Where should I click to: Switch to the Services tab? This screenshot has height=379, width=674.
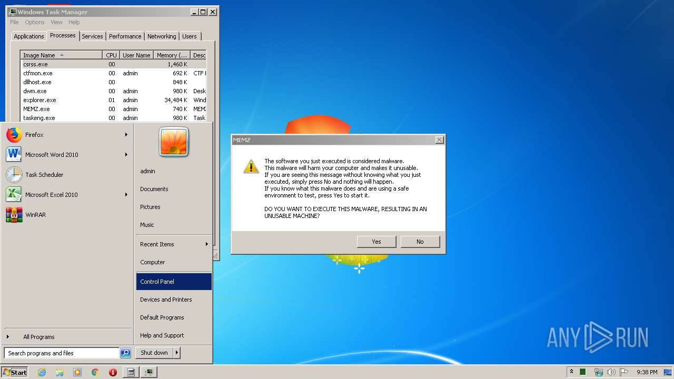tap(92, 36)
